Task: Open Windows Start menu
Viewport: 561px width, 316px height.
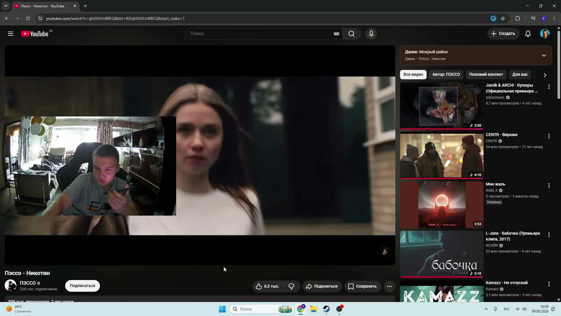Action: point(222,309)
